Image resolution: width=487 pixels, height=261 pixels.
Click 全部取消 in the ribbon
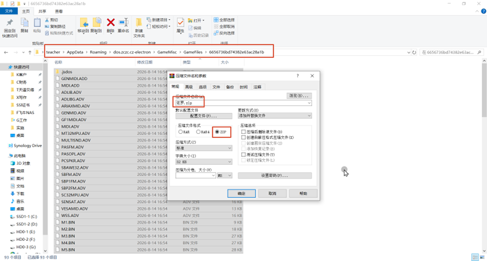[224, 26]
